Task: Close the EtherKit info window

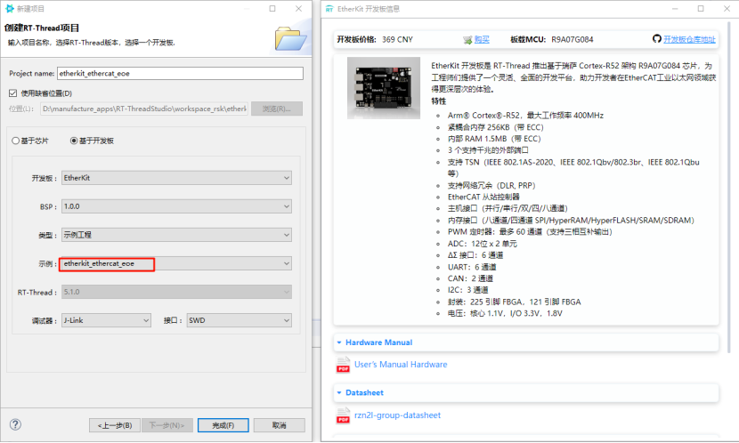Action: click(727, 9)
